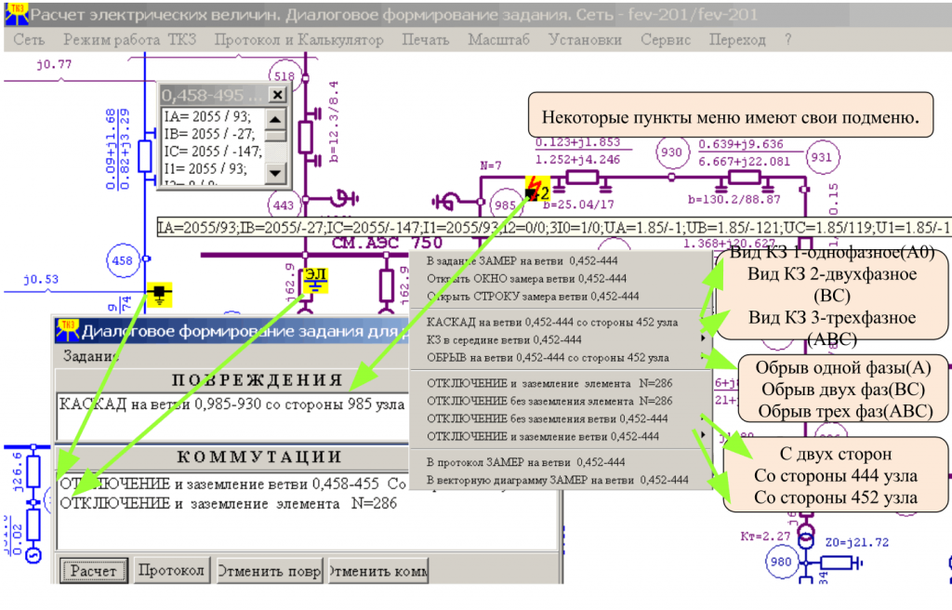Screen dimensions: 952x610
Task: Open the 'Сервис' menu in menu bar
Action: click(666, 40)
